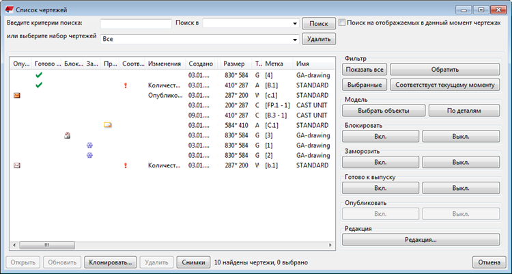Image resolution: width=512 pixels, height=274 pixels.
Task: Click the green checkmark in row [B.1]
Action: click(39, 85)
